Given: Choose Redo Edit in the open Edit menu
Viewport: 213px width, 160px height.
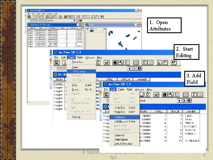Looking at the screenshot, I should tap(125, 112).
